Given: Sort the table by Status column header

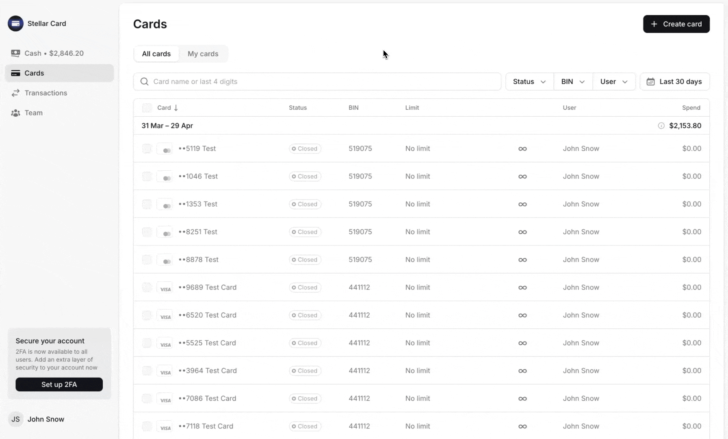Looking at the screenshot, I should click(298, 108).
